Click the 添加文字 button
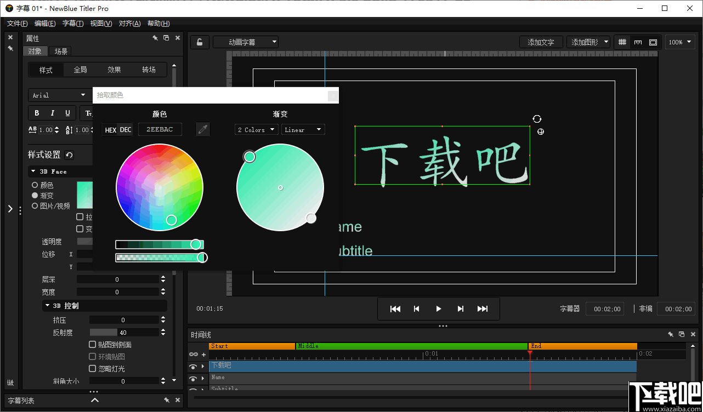 click(541, 42)
